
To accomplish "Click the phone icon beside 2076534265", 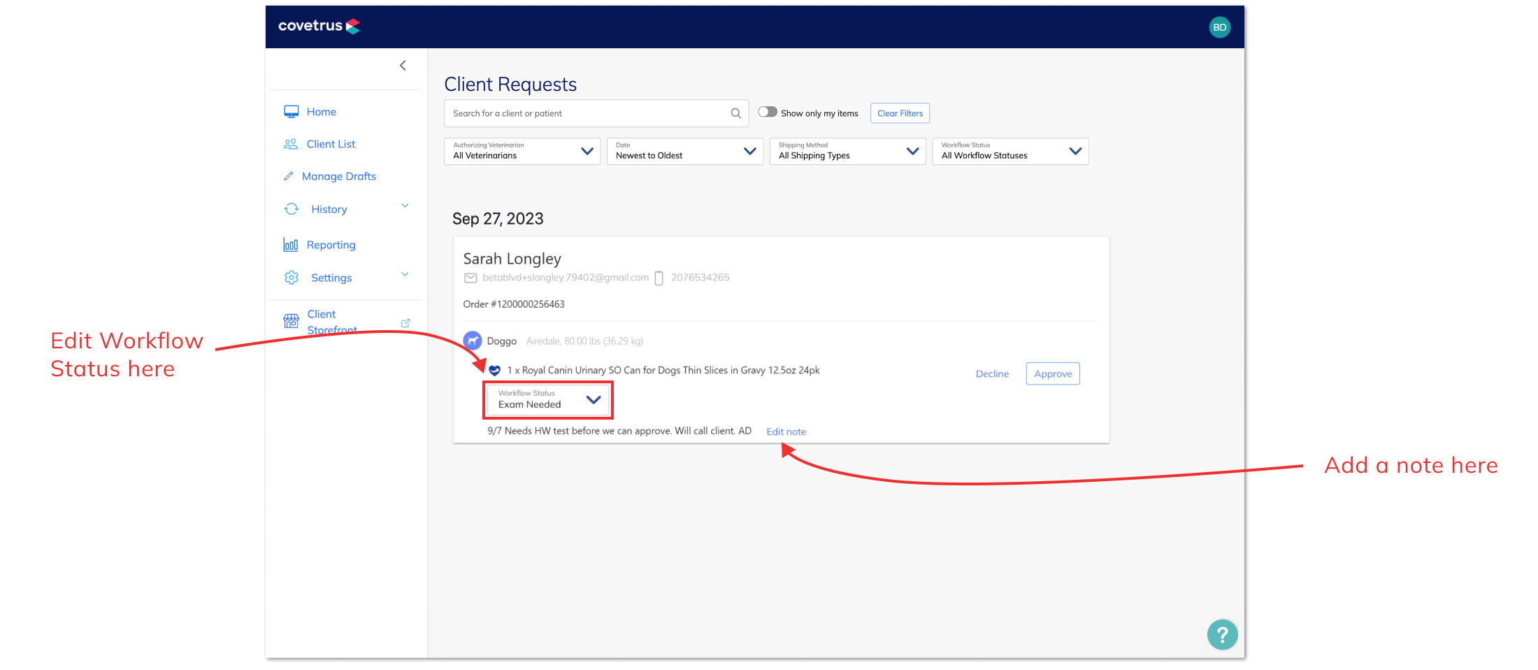I will point(658,277).
